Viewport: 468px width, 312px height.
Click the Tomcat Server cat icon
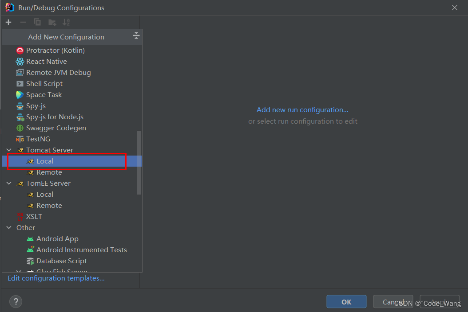(20, 150)
